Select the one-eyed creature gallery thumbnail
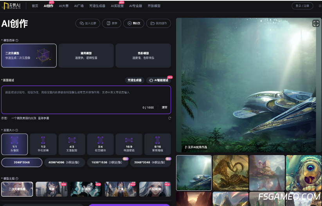Image resolution: width=322 pixels, height=206 pixels. (304, 173)
